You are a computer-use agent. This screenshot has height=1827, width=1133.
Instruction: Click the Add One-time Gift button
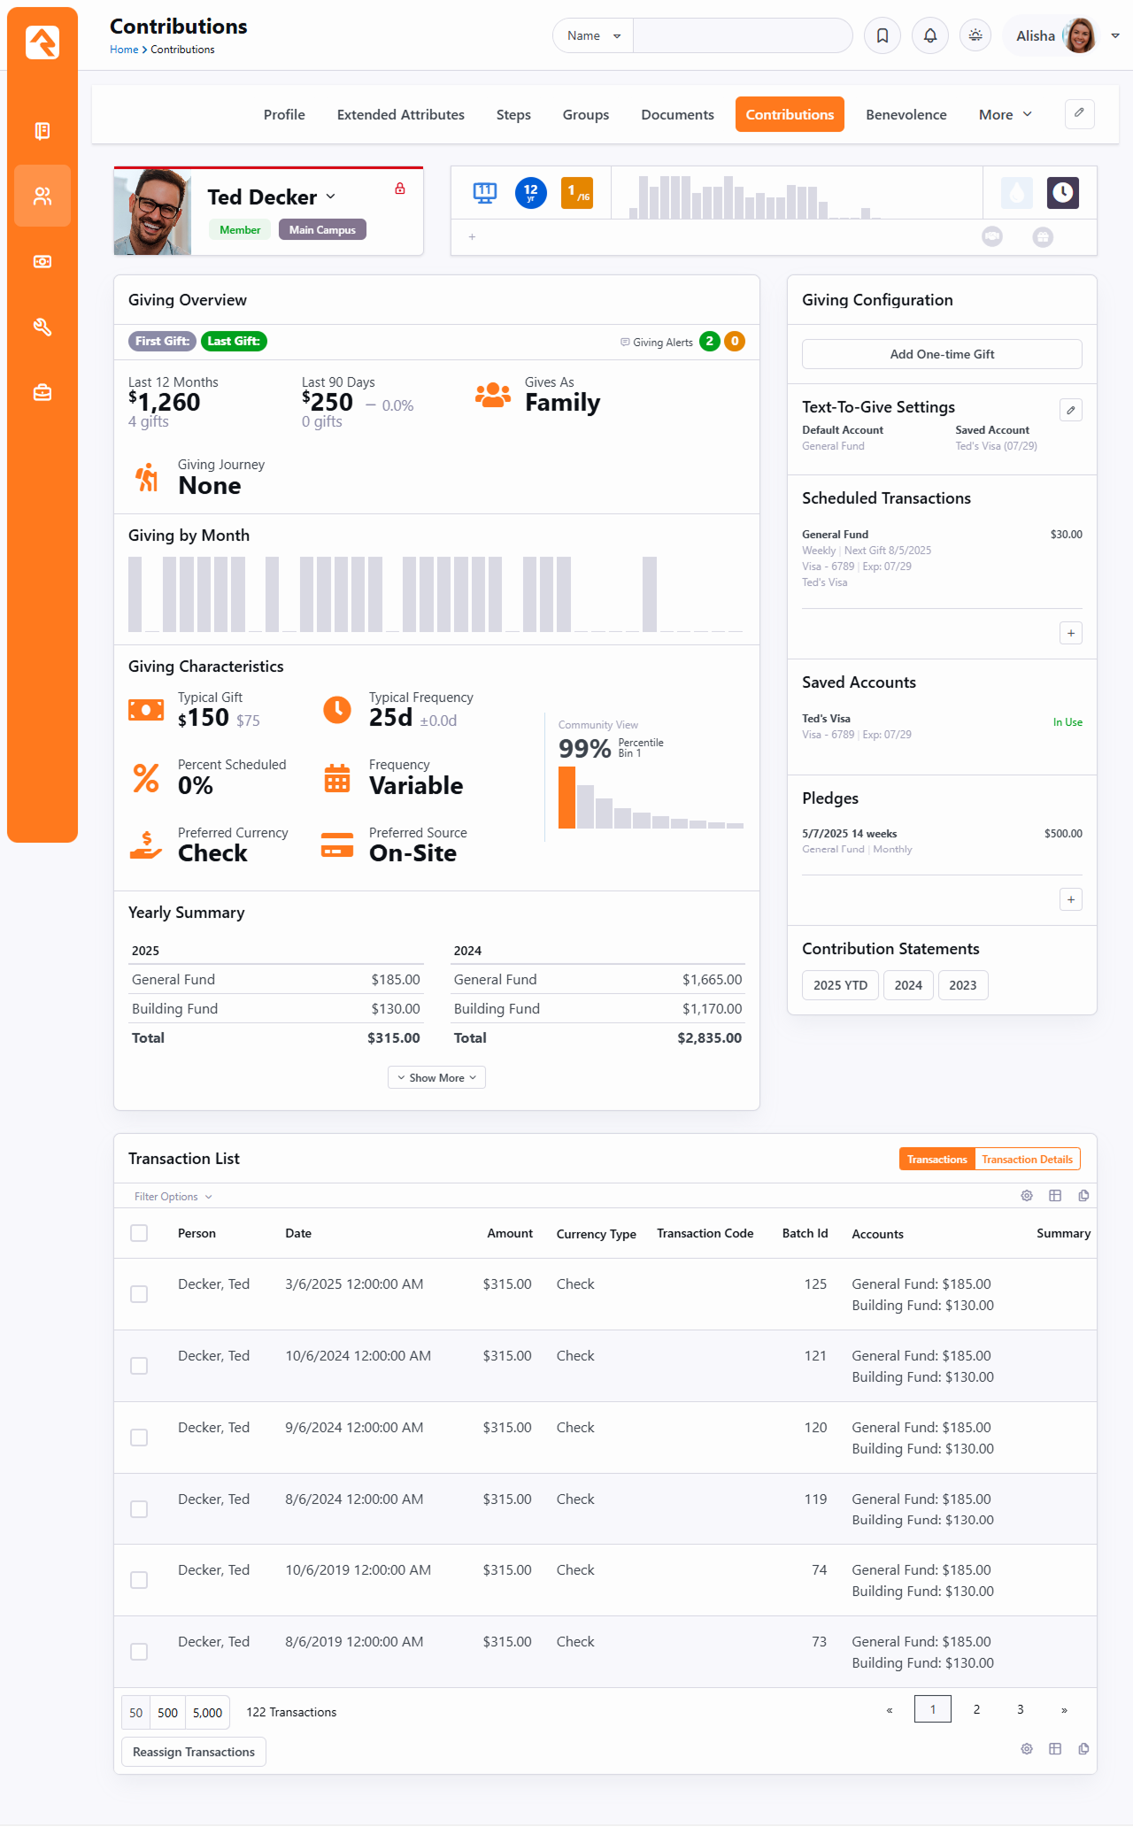coord(942,354)
